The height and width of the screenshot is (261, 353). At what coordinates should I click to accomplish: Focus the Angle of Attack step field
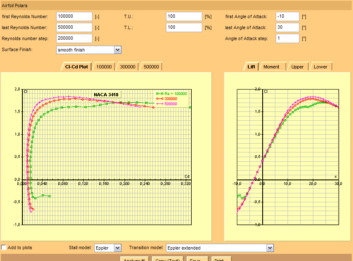click(287, 38)
